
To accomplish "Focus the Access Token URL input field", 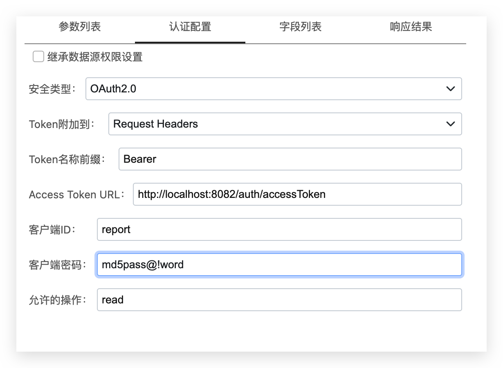I will pos(297,194).
